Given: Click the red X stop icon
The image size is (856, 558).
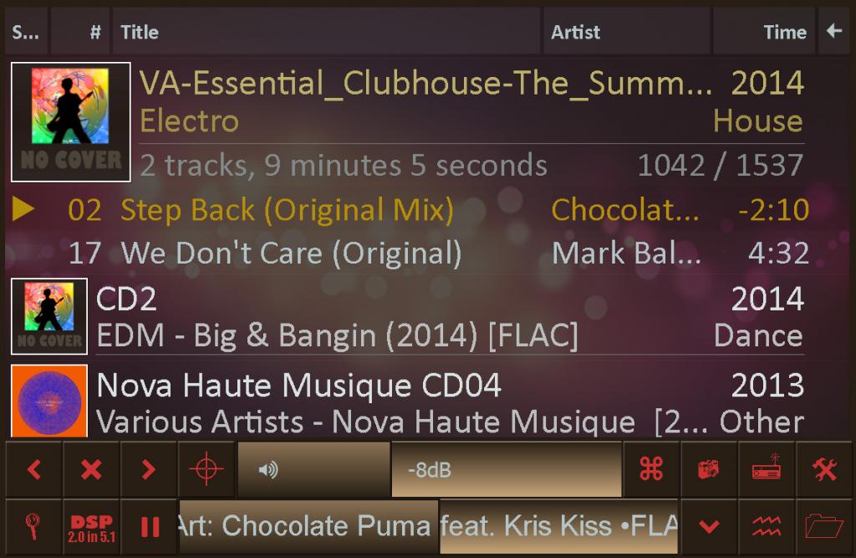Looking at the screenshot, I should (91, 469).
